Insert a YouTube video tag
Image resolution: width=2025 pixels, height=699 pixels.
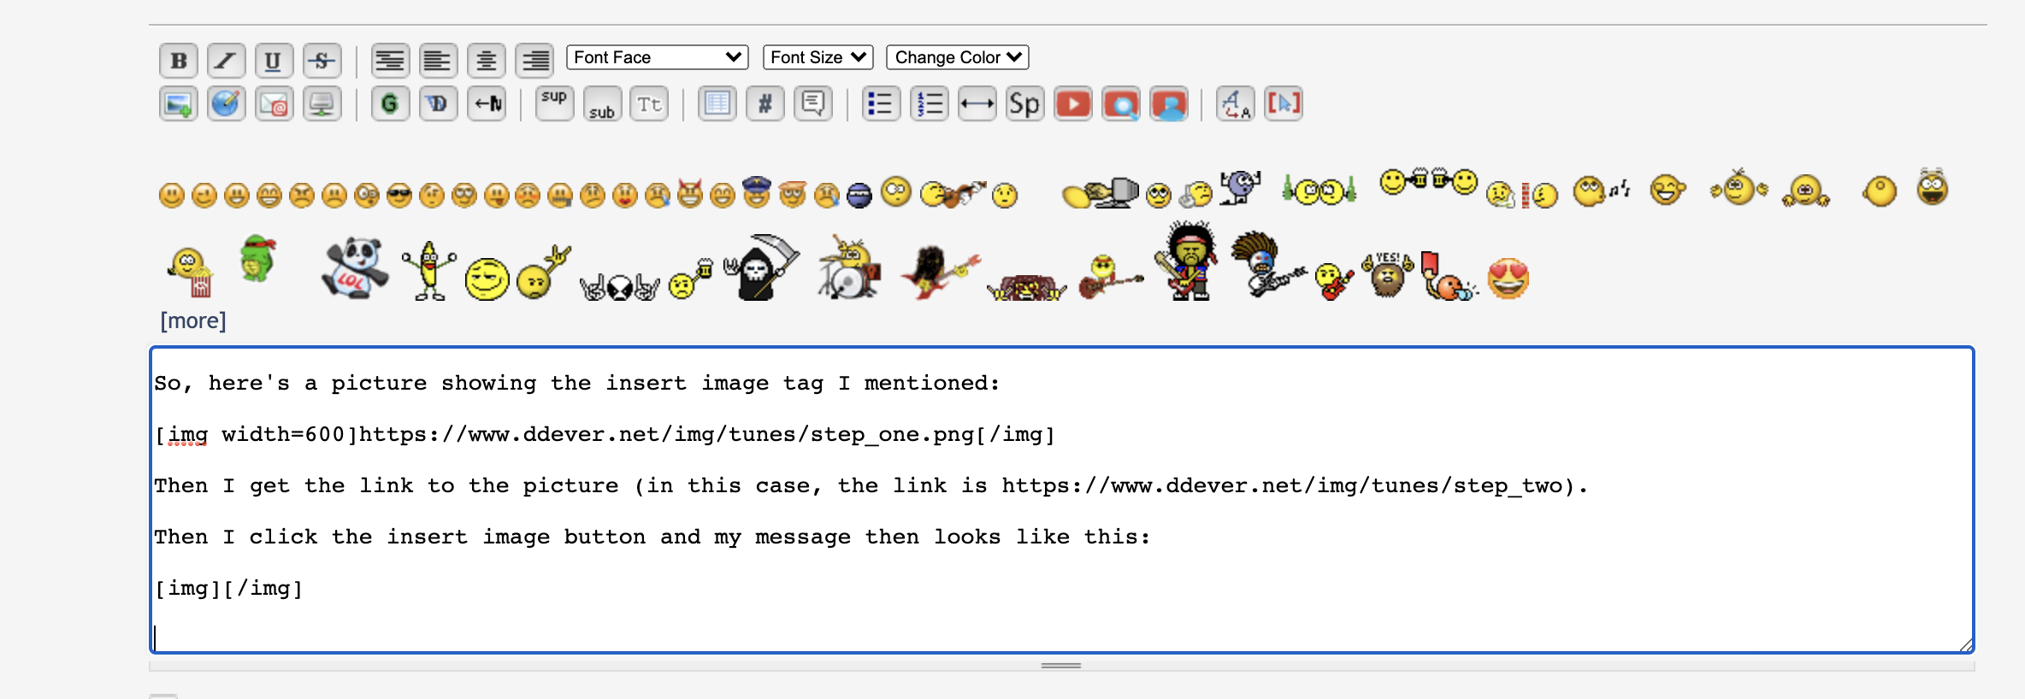pos(1072,104)
